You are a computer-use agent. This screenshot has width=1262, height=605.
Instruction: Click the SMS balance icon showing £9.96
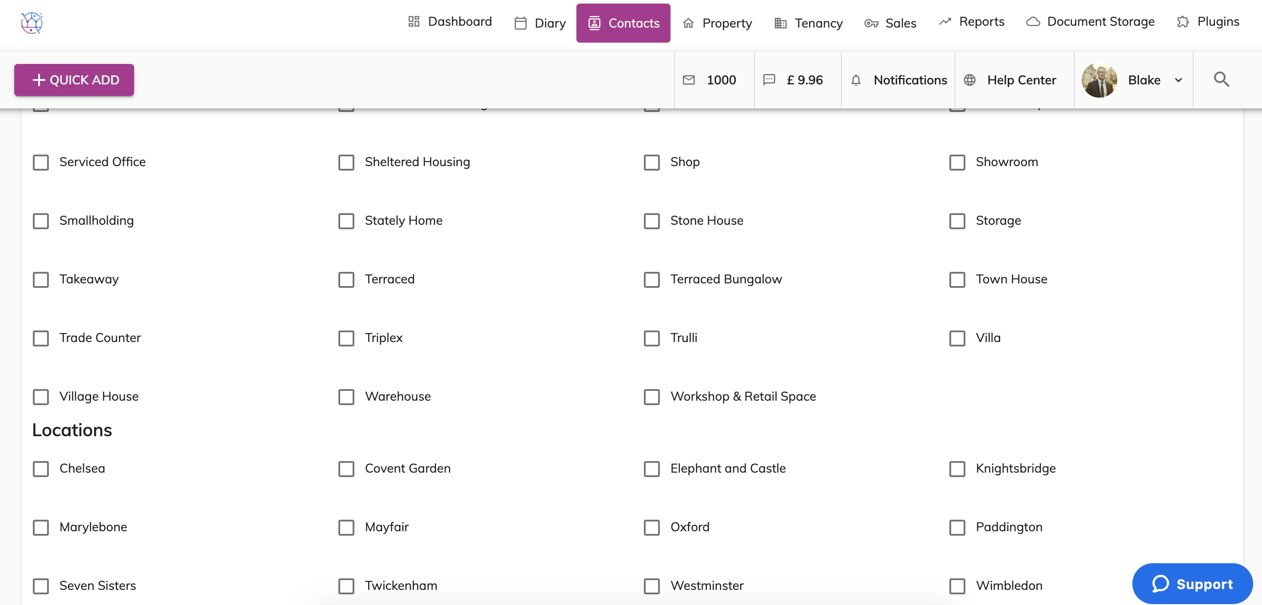point(770,80)
